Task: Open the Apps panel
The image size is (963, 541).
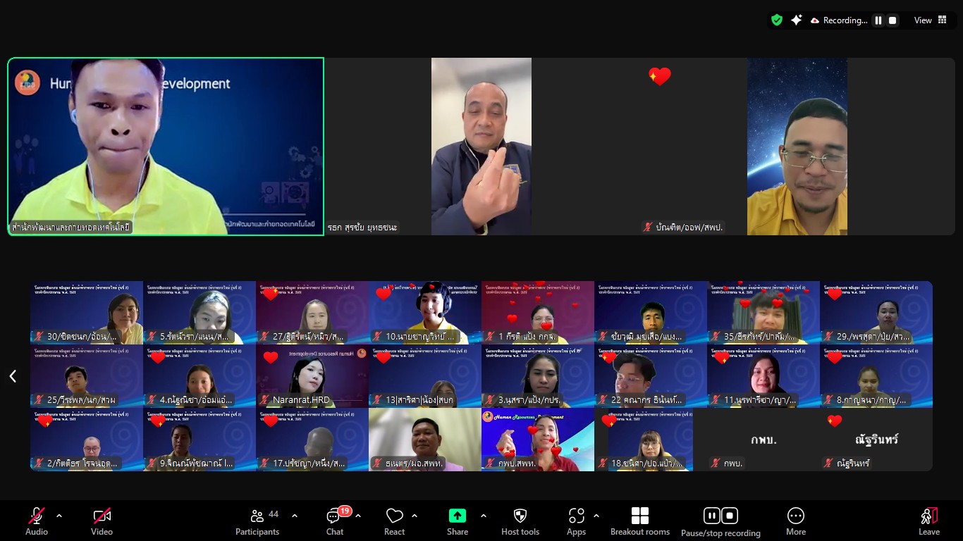Action: pos(576,521)
